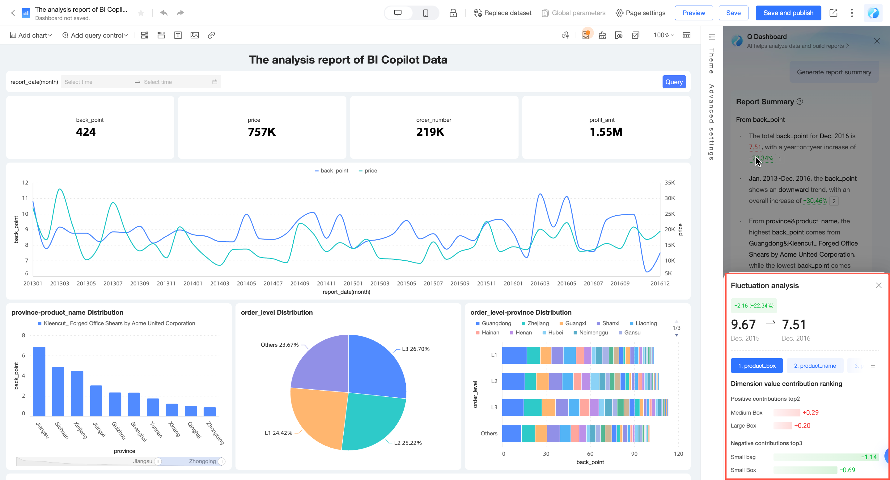Click the Generate report summary button
The height and width of the screenshot is (480, 890).
(x=834, y=72)
